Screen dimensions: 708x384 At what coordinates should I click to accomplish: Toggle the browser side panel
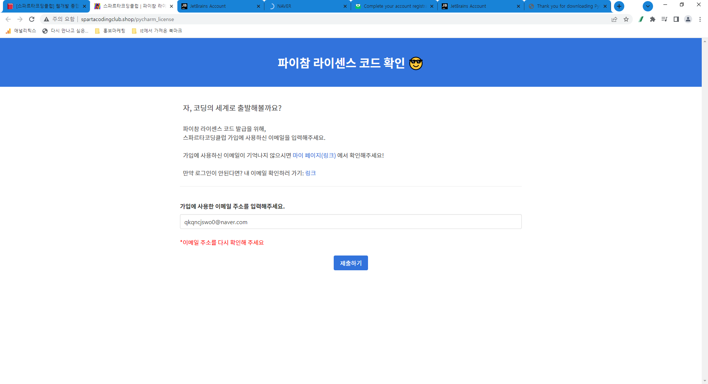click(x=676, y=19)
